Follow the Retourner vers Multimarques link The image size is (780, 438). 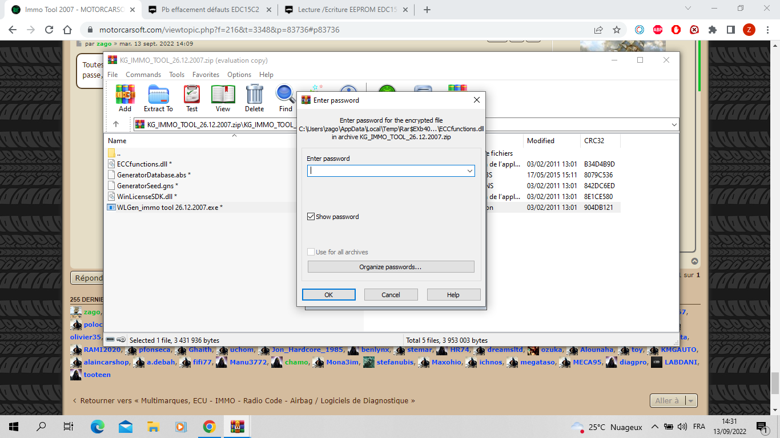tap(244, 401)
